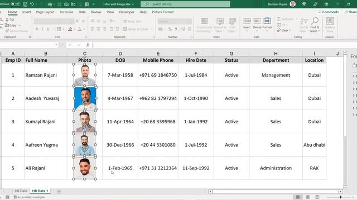Open Find & Select
This screenshot has height=200, width=357.
click(315, 25)
